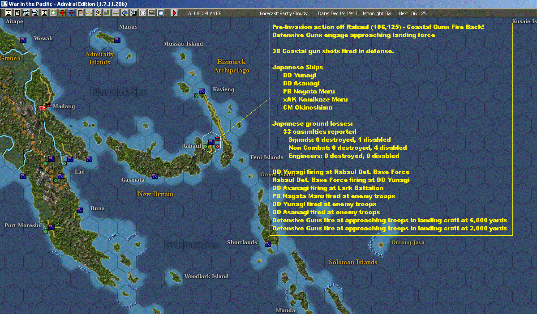This screenshot has height=314, width=537.
Task: Click the 'ALLIED PLAYER' label
Action: click(x=205, y=13)
